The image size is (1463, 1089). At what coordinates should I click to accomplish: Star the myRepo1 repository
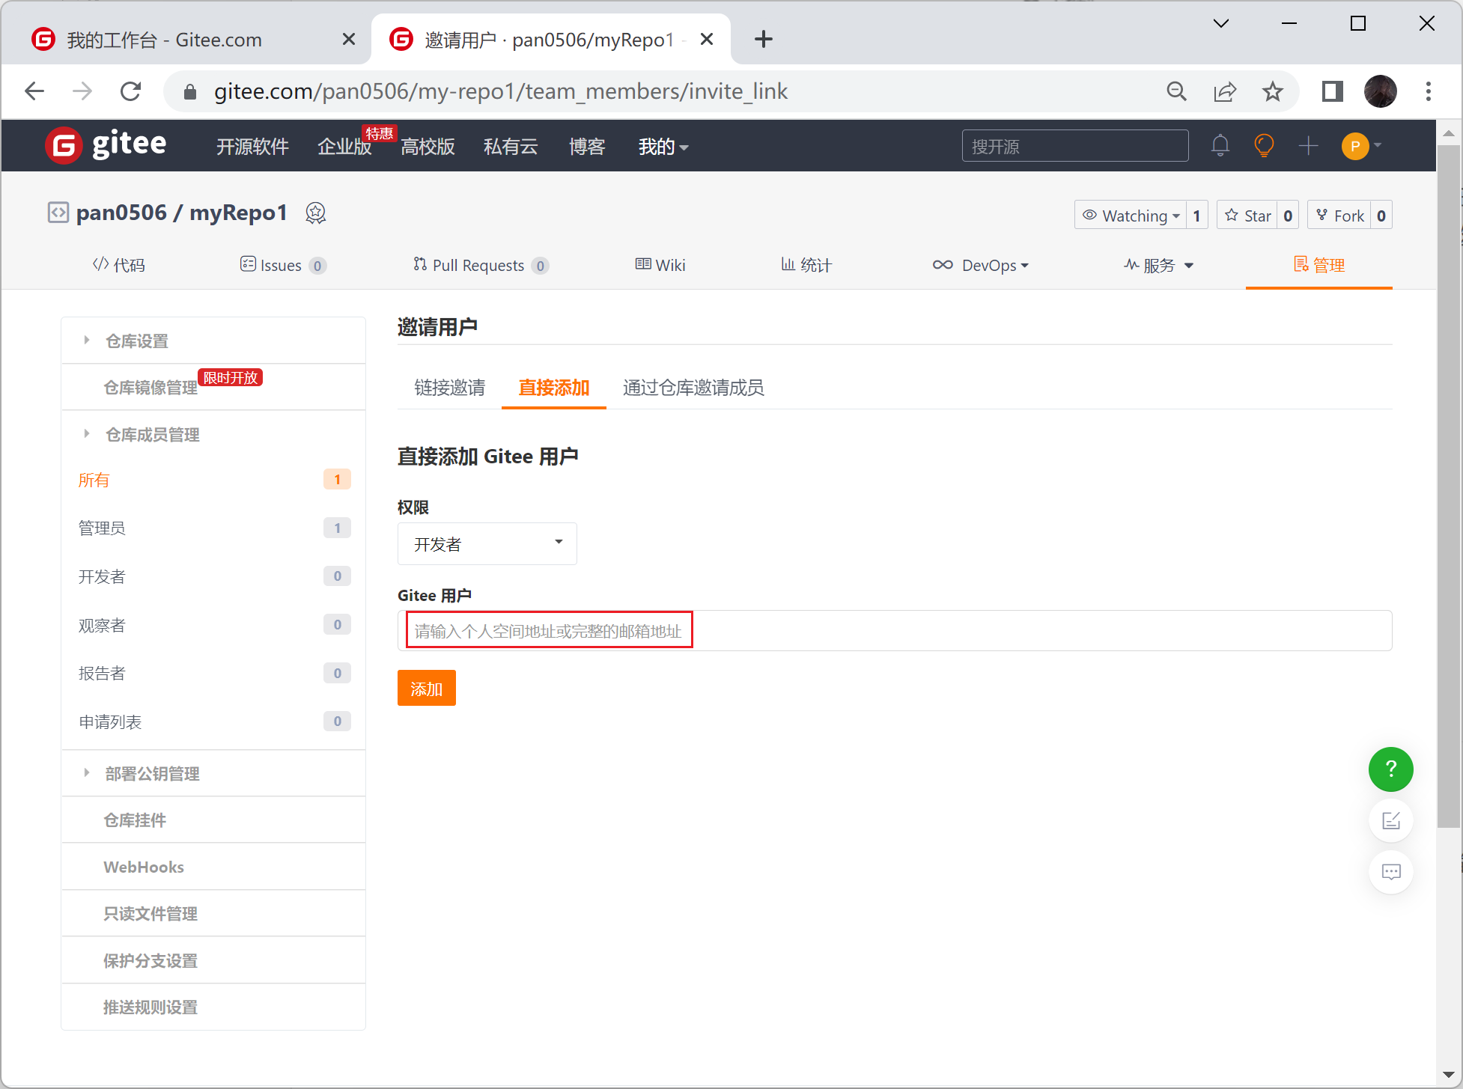(1248, 216)
